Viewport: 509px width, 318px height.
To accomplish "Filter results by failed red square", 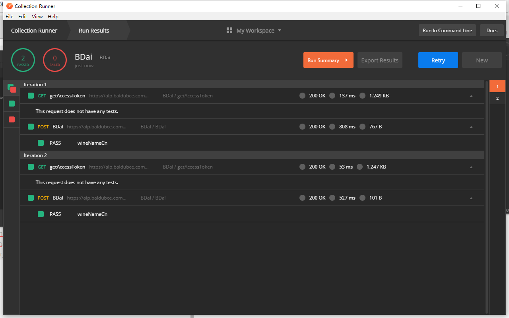I will 12,120.
